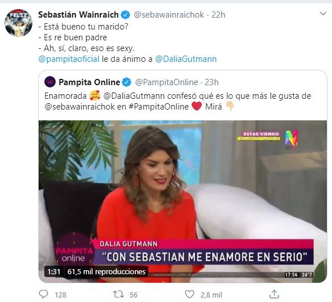This screenshot has width=332, height=302.
Task: Click the @sebawainraichok handle
Action: pos(169,15)
